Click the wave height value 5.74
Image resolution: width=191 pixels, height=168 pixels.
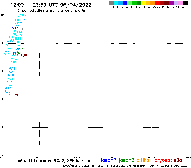pos(6,54)
